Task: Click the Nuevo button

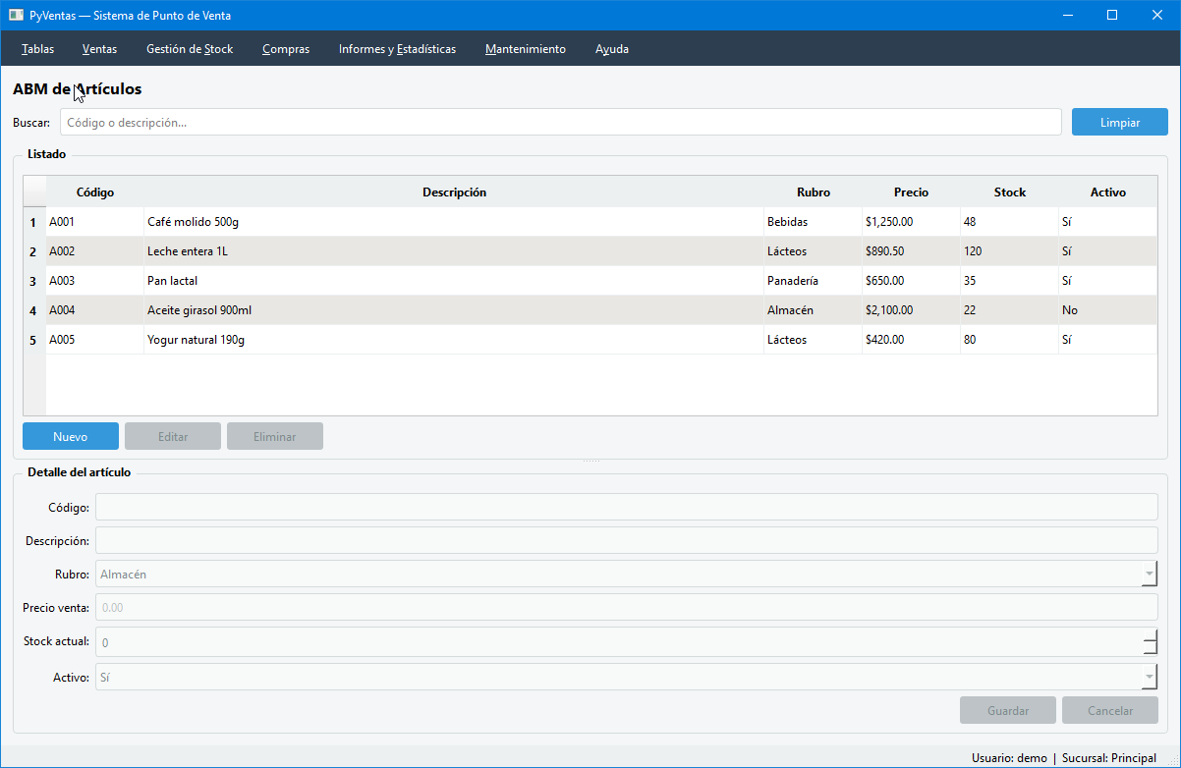Action: point(71,437)
